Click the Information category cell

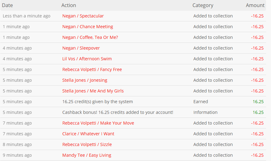tap(205, 113)
